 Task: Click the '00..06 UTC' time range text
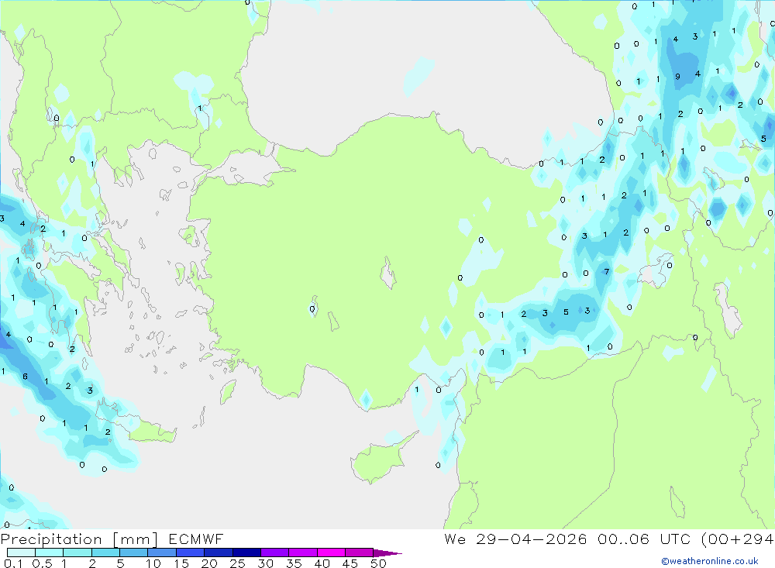(x=646, y=539)
